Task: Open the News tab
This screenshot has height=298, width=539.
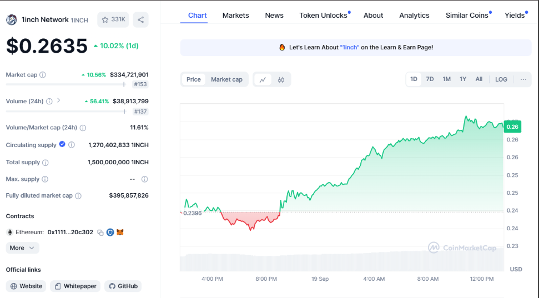Action: pyautogui.click(x=274, y=16)
